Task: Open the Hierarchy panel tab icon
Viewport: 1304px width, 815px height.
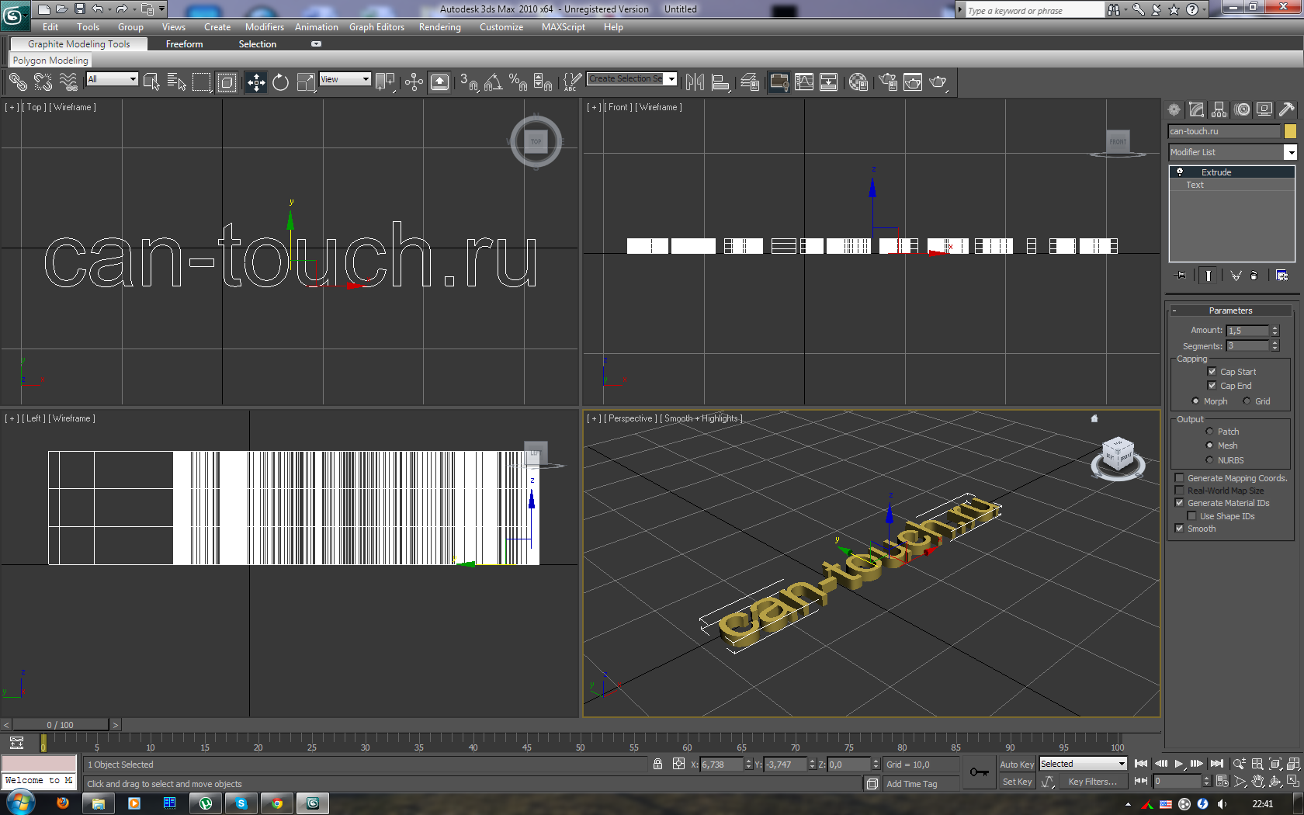Action: coord(1219,109)
